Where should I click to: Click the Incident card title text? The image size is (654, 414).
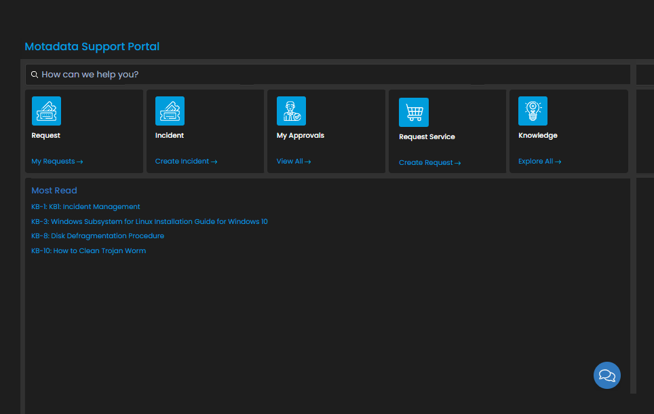(x=170, y=135)
